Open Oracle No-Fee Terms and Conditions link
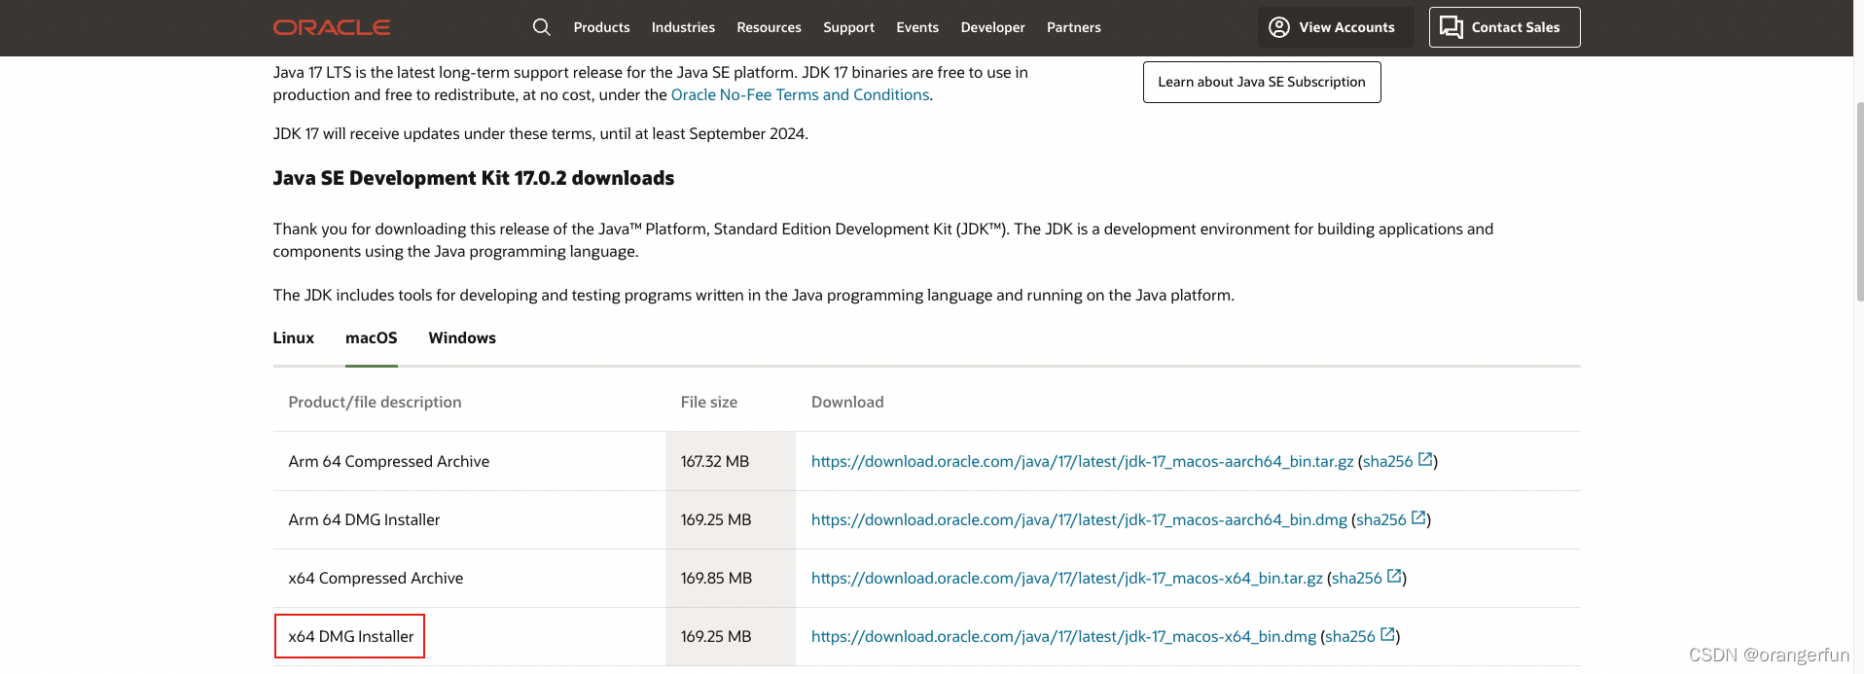Screen dimensions: 1864x674 pos(800,94)
